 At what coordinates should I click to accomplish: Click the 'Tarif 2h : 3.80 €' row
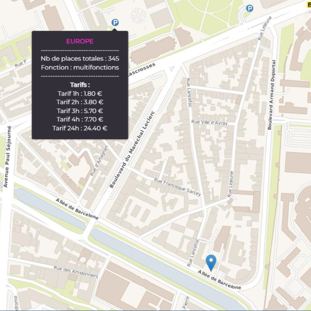tap(80, 102)
